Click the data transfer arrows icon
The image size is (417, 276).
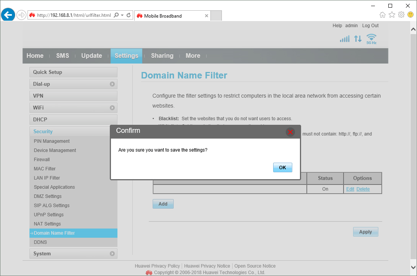click(358, 39)
